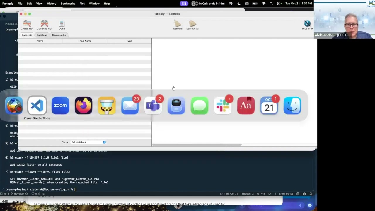
Task: Open a file with the Open icon
Action: pos(62,25)
